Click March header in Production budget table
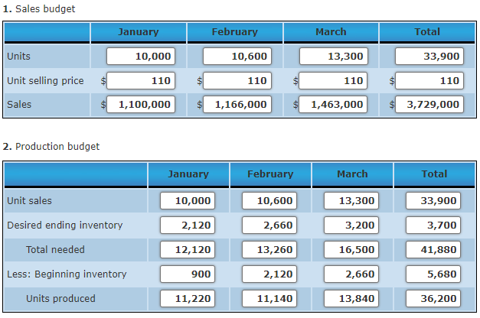 pyautogui.click(x=352, y=174)
